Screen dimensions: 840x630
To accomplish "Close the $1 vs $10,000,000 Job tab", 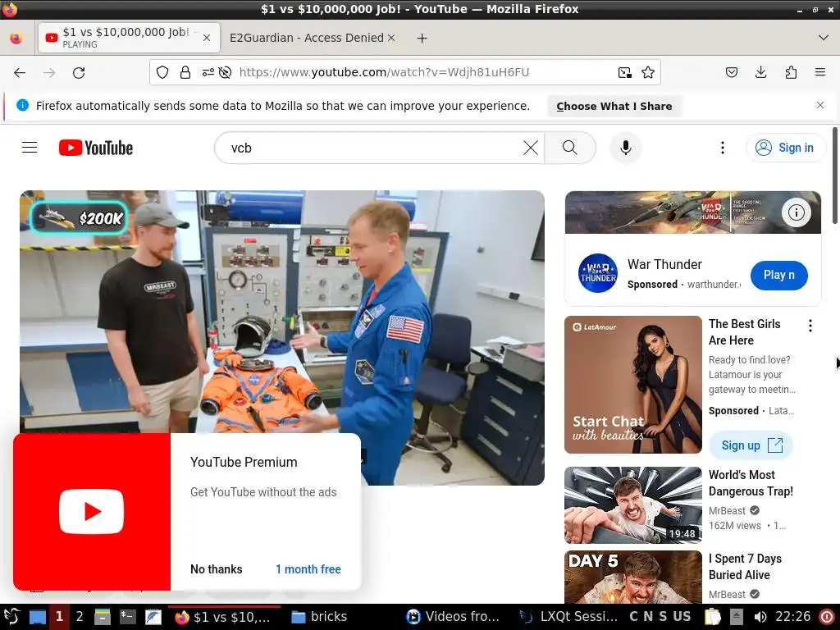I will tap(207, 38).
